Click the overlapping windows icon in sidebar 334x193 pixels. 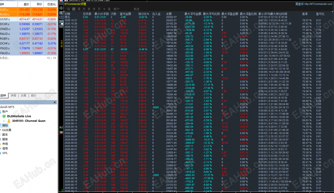(61, 26)
